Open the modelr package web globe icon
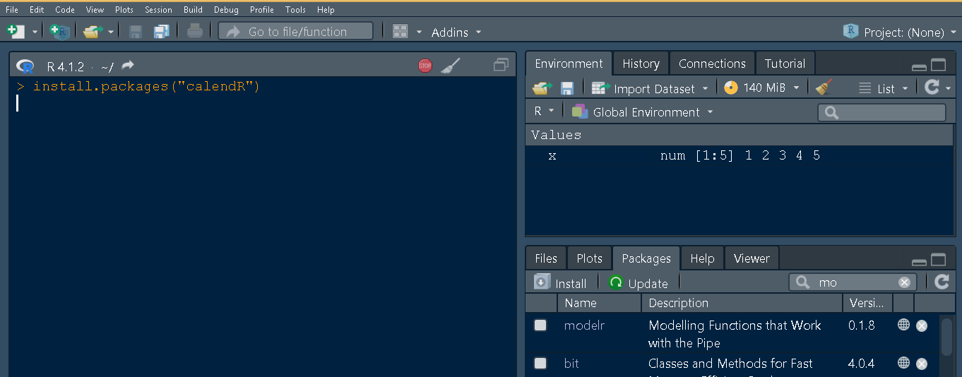Image resolution: width=962 pixels, height=377 pixels. coord(903,325)
